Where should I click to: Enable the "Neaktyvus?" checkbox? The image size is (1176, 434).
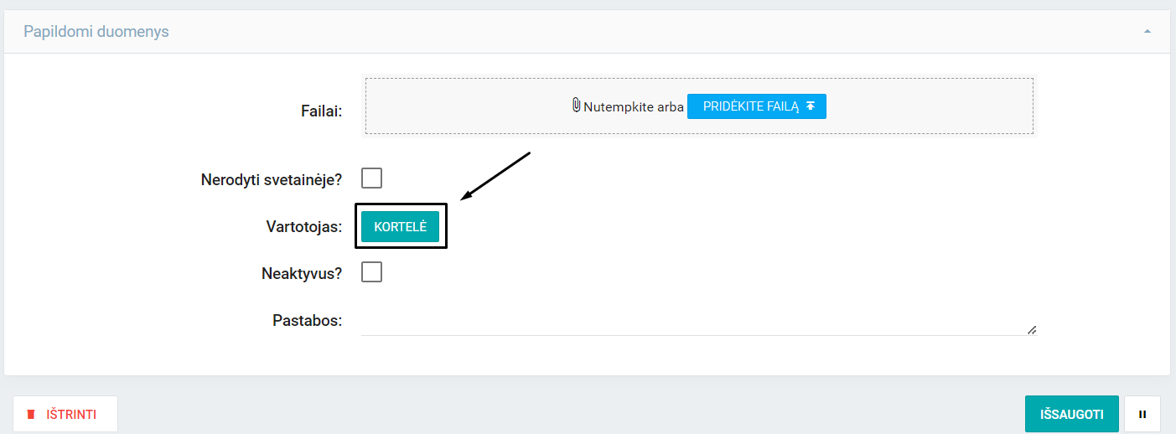371,271
